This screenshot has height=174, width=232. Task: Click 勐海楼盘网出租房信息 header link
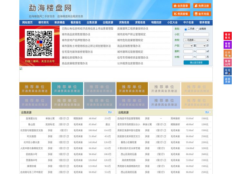[70, 16]
